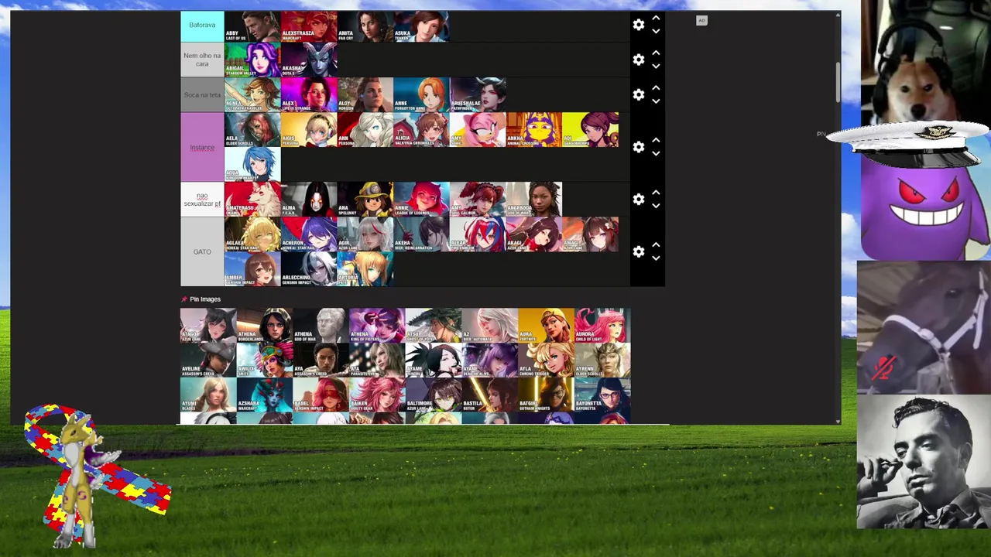Select Amita Far Cry image
Image resolution: width=991 pixels, height=557 pixels.
tap(365, 26)
